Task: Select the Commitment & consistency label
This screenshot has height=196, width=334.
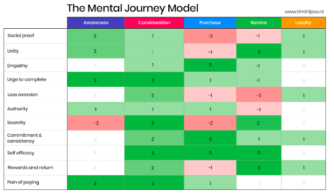Action: click(25, 138)
